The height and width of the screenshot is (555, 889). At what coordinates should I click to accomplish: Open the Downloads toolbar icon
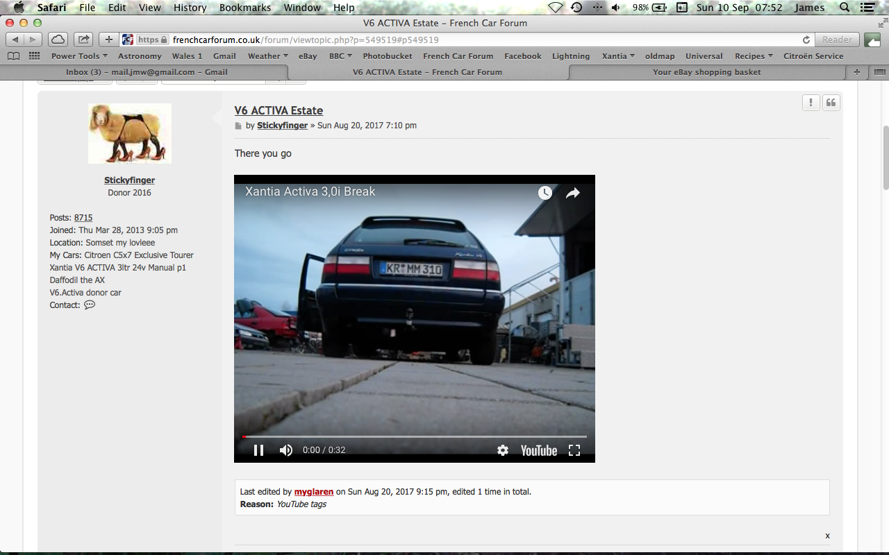[872, 40]
